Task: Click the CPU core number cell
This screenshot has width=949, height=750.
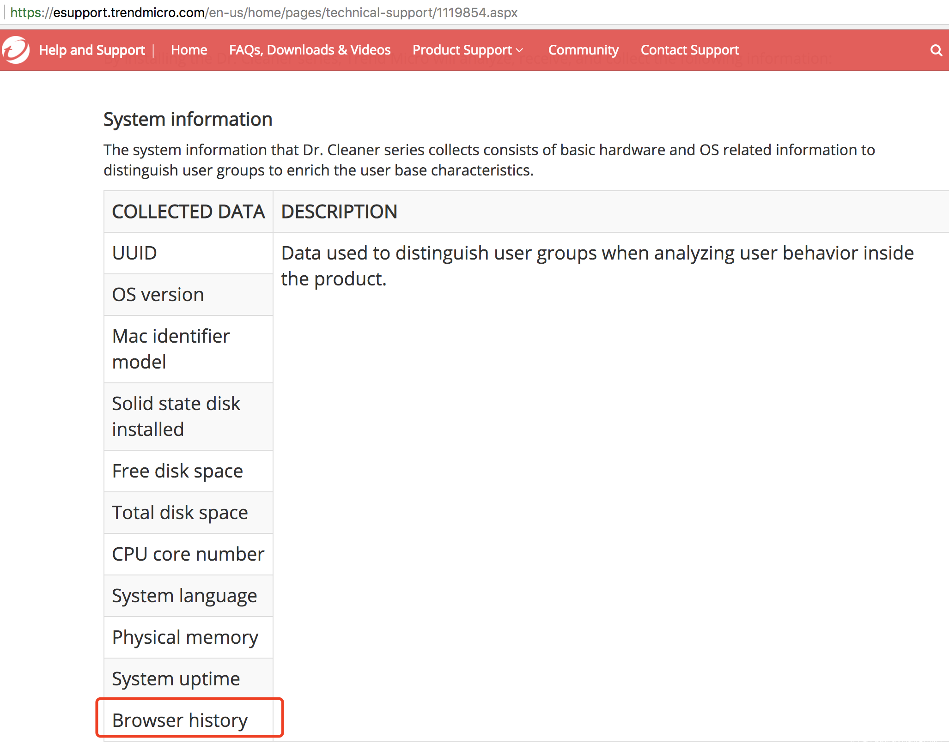Action: [188, 554]
